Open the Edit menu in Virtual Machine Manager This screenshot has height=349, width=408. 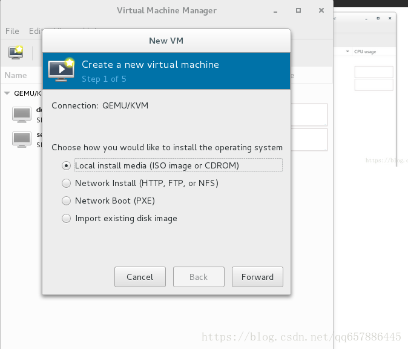(x=35, y=32)
